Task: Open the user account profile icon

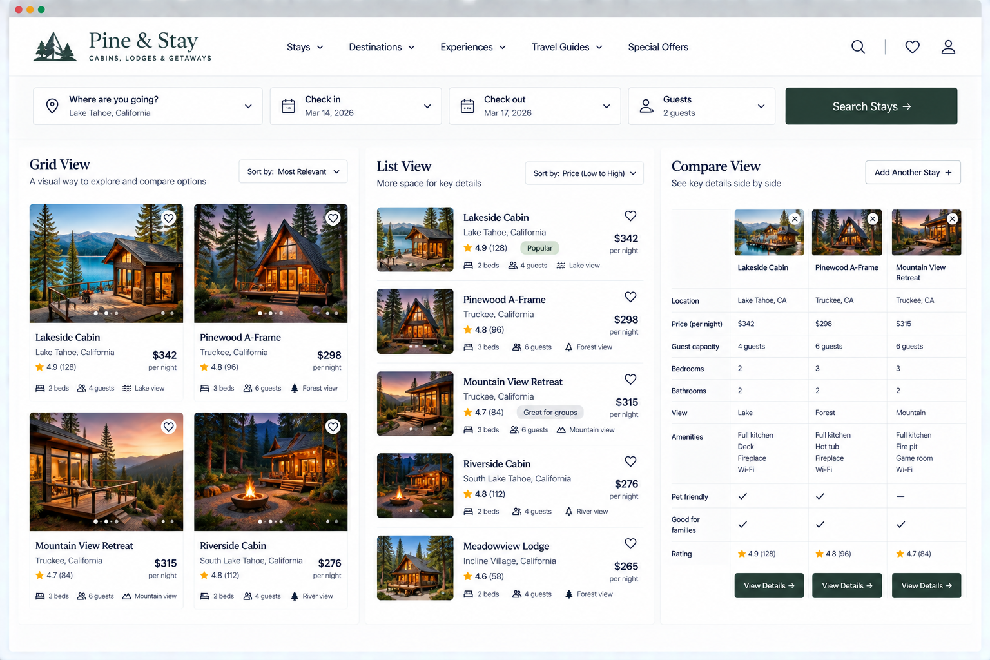Action: pos(948,47)
